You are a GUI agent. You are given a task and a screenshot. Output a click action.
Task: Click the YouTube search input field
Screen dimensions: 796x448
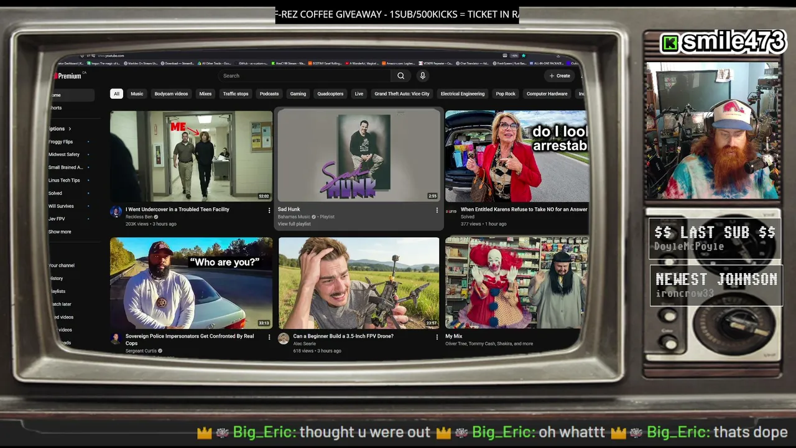coord(305,76)
